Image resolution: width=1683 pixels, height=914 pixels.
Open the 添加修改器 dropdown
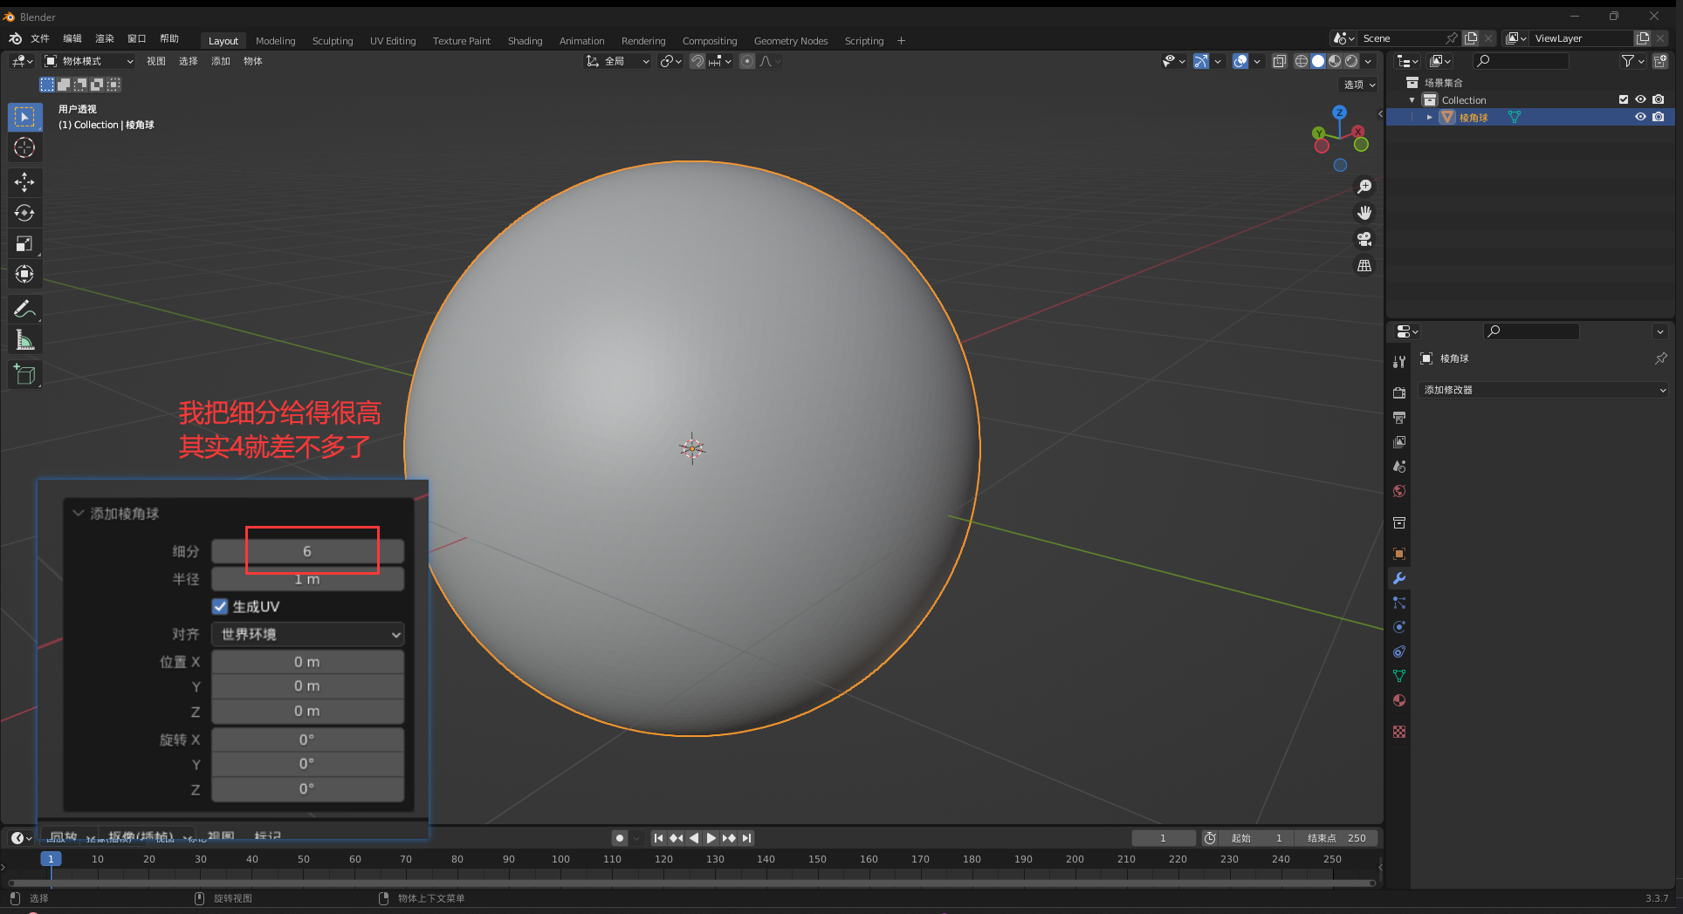pyautogui.click(x=1543, y=390)
